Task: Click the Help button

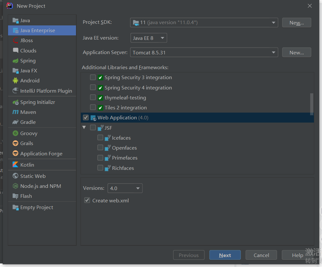Action: pyautogui.click(x=297, y=255)
